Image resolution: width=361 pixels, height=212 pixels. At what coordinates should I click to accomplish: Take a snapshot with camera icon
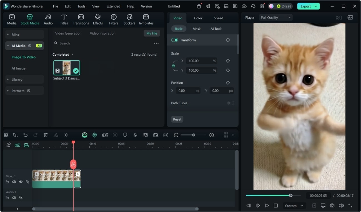pyautogui.click(x=332, y=206)
